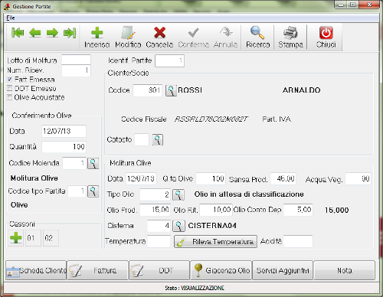Click Olio in attesa di classificazione text
Viewport: 383px width, 297px height.
click(249, 194)
